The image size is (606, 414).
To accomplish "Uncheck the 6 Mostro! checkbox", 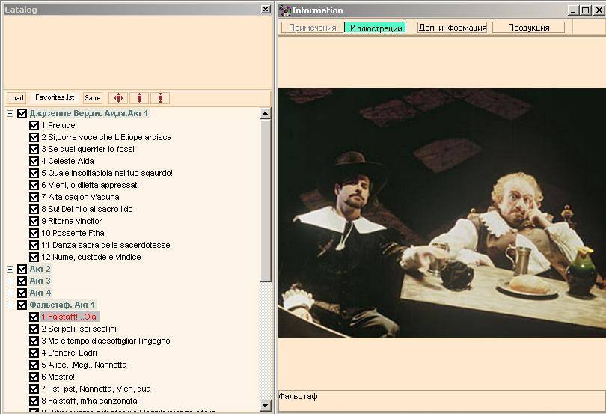I will [x=34, y=377].
